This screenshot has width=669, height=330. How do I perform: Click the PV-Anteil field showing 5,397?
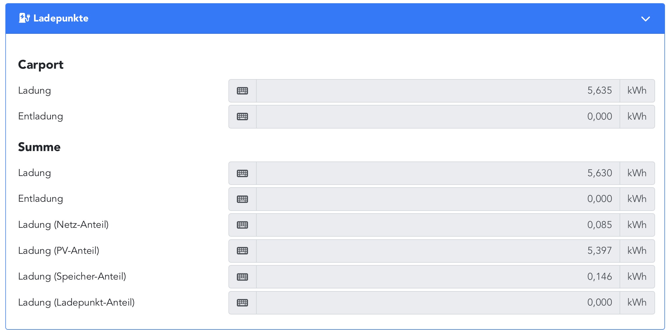point(438,251)
